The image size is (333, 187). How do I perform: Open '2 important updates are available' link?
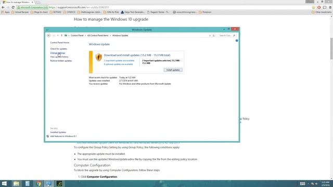click(119, 61)
